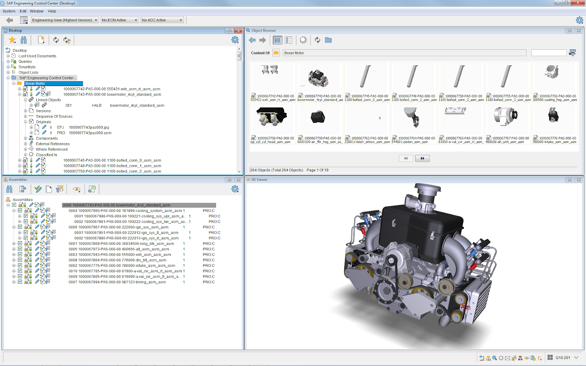Click binoculars icon in Assemblies toolbar
The height and width of the screenshot is (366, 586).
coord(10,189)
